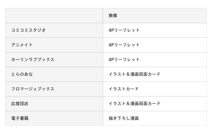Select the ホーリンラブブックス row label
Image resolution: width=217 pixels, height=134 pixels.
pos(33,60)
